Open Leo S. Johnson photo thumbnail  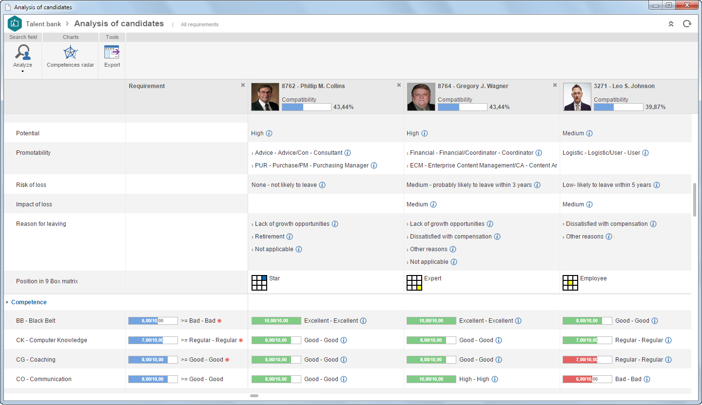coord(577,97)
